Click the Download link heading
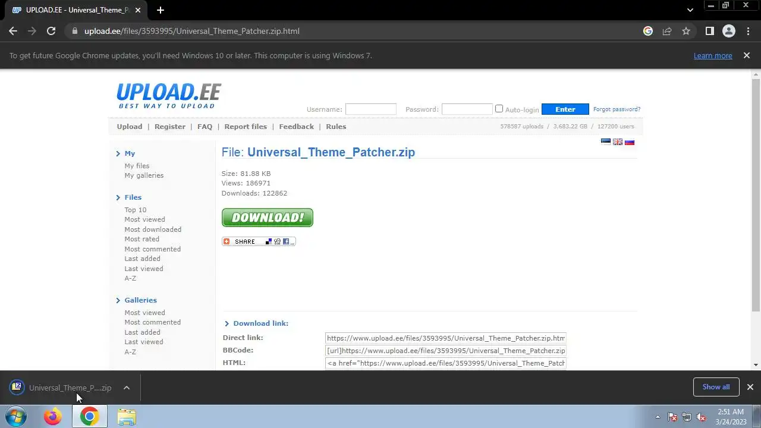 point(260,323)
